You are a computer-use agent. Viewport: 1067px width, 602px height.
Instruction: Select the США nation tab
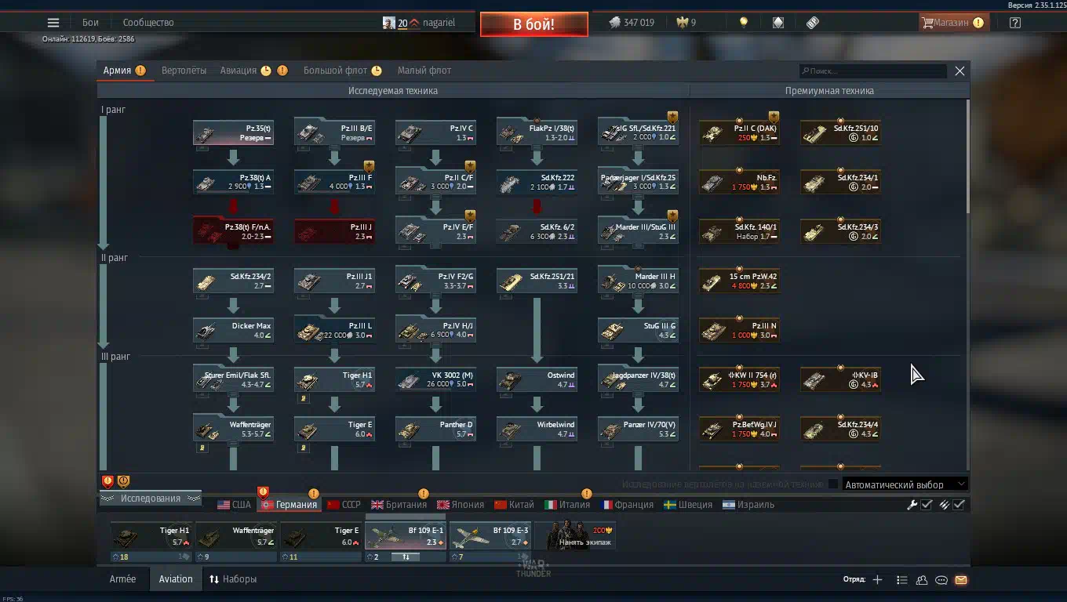pyautogui.click(x=235, y=505)
